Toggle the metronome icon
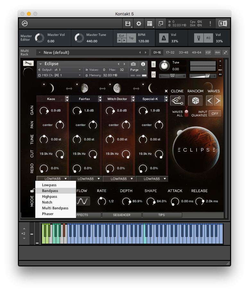249x292 pixels. coord(164,38)
